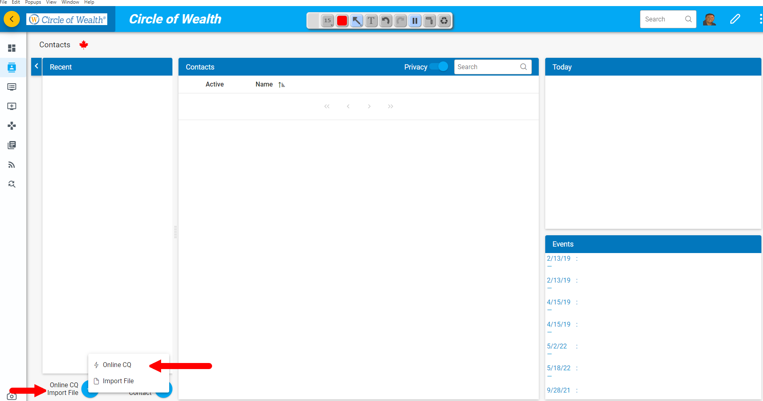Click the camera icon in sidebar bottom
This screenshot has height=401, width=763.
[12, 396]
